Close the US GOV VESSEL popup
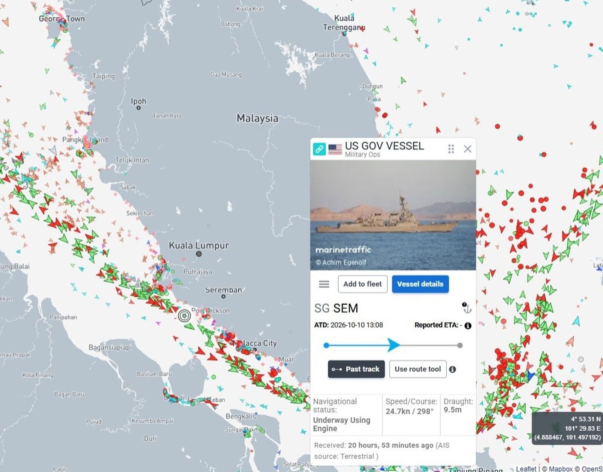603x472 pixels. (x=467, y=149)
